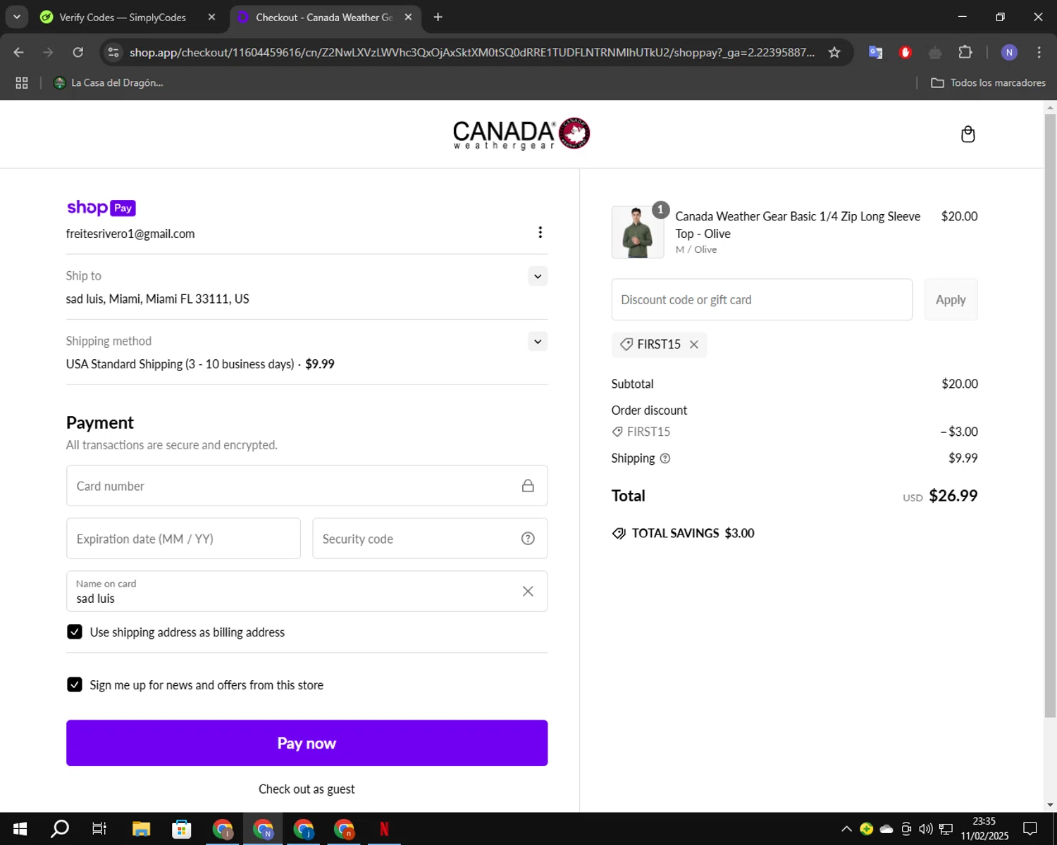This screenshot has height=845, width=1057.
Task: Expand the Shipping method section
Action: click(x=538, y=342)
